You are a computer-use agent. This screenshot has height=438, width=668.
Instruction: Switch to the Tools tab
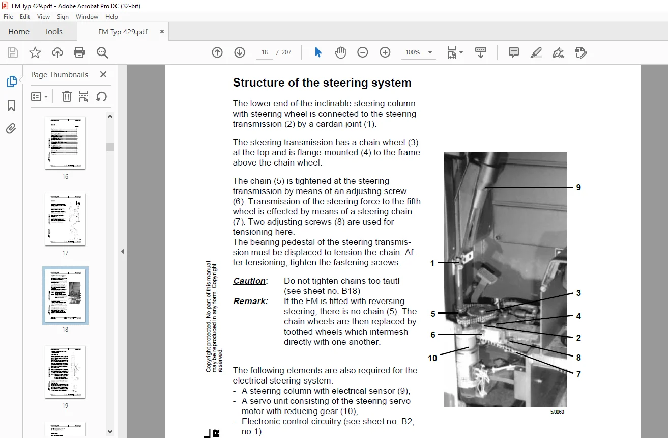click(x=53, y=32)
